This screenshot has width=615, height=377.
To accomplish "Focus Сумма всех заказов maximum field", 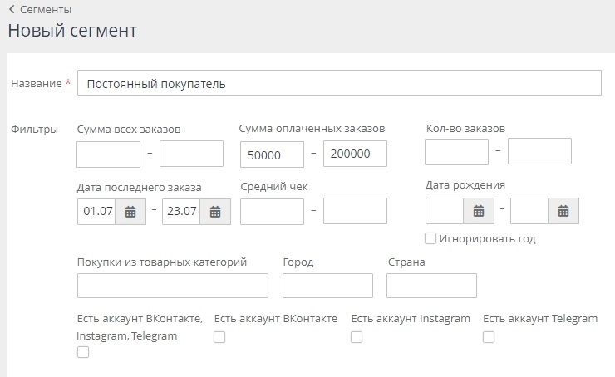I will [191, 154].
